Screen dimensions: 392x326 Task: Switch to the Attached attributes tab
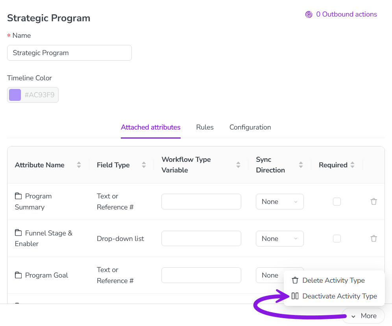click(151, 127)
